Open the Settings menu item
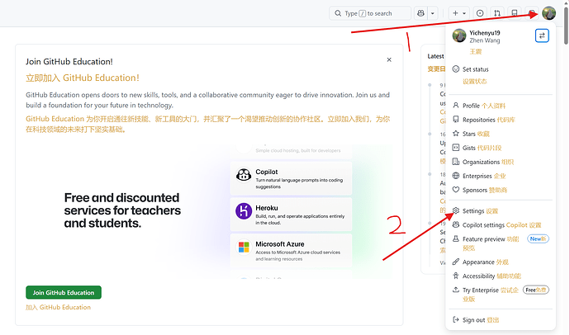The height and width of the screenshot is (335, 570). point(501,211)
